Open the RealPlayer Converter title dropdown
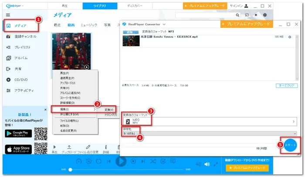 click(x=164, y=24)
